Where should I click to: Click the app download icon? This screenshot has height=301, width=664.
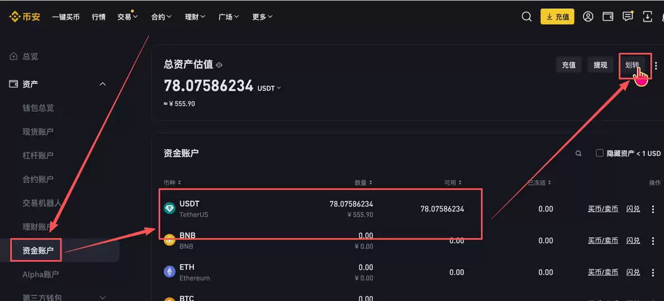pyautogui.click(x=647, y=17)
